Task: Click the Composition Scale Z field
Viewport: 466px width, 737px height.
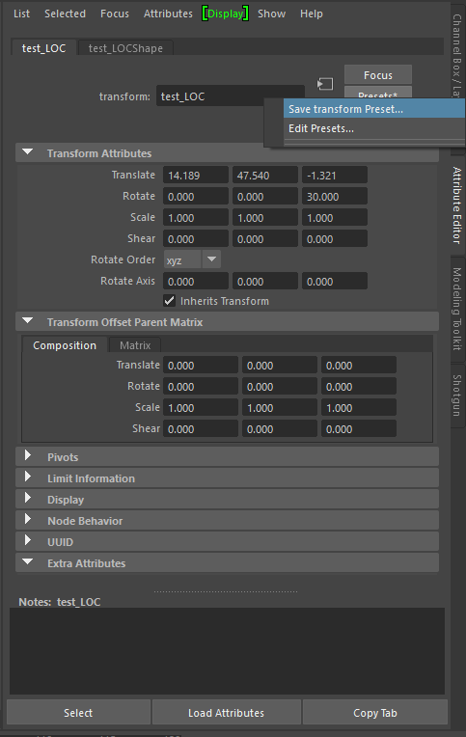Action: (x=359, y=407)
